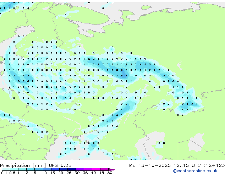Click the "GFS 0.25" model label
The height and width of the screenshot is (174, 225).
(60, 165)
